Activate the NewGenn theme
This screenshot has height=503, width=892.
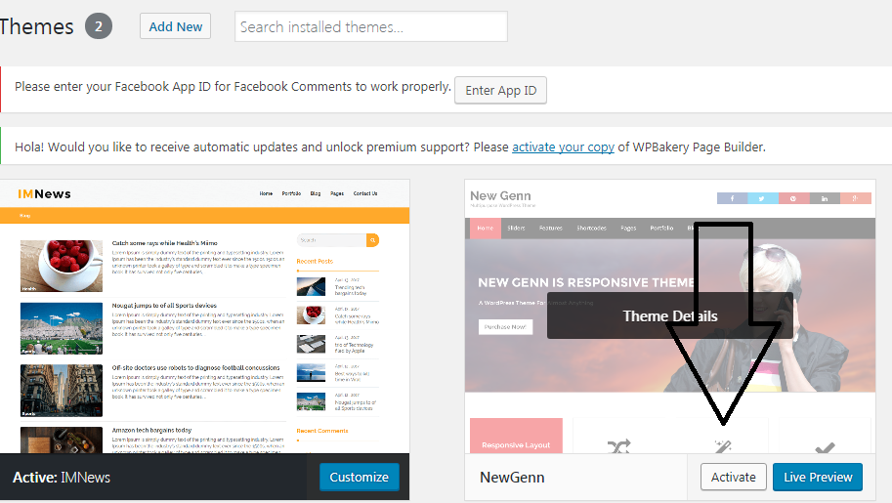point(733,477)
